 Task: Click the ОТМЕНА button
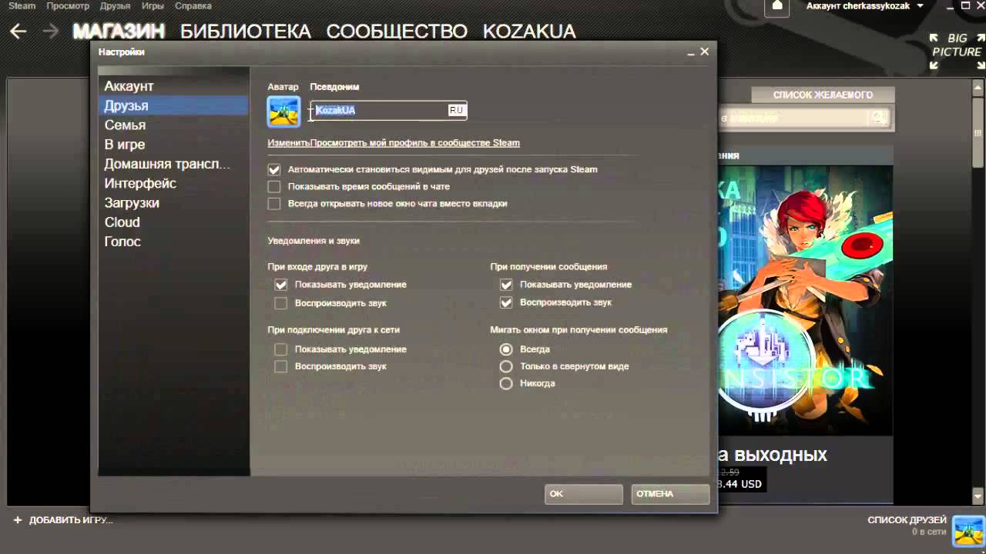tap(670, 494)
